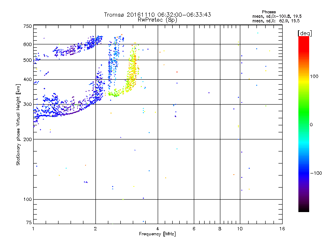Image resolution: width=332 pixels, height=249 pixels.
Task: Click the x-axis tick label "4"
Action: click(x=158, y=229)
